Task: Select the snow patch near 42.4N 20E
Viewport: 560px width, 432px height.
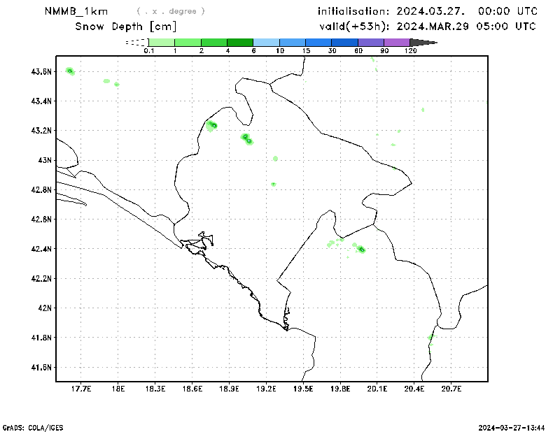Action: click(361, 249)
